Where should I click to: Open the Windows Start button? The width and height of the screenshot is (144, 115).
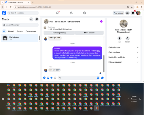pyautogui.click(x=3, y=99)
